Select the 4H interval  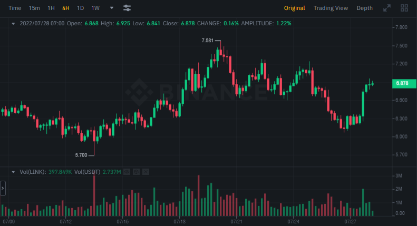(65, 8)
